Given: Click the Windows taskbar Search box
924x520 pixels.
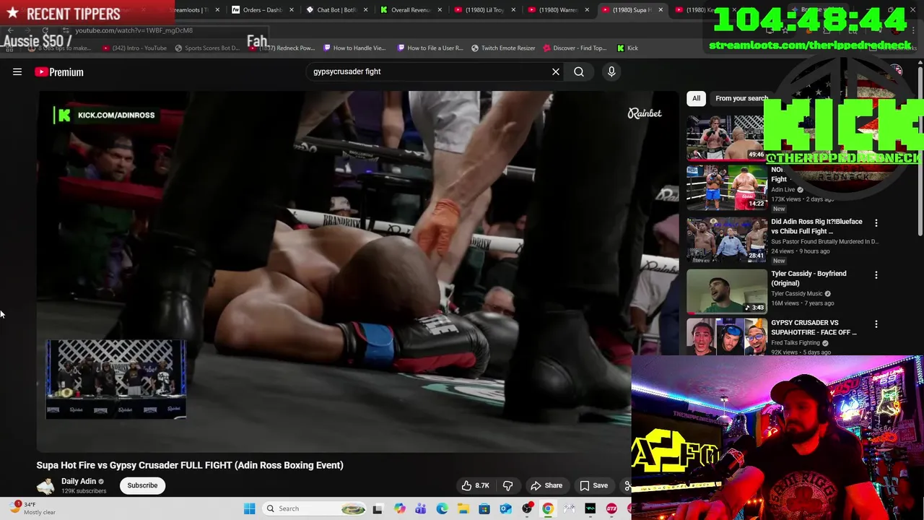Looking at the screenshot, I should [x=315, y=508].
